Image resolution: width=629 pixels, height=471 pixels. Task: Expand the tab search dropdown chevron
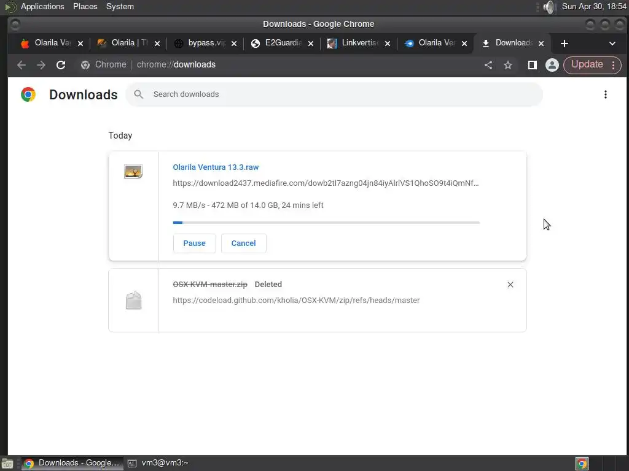[612, 44]
